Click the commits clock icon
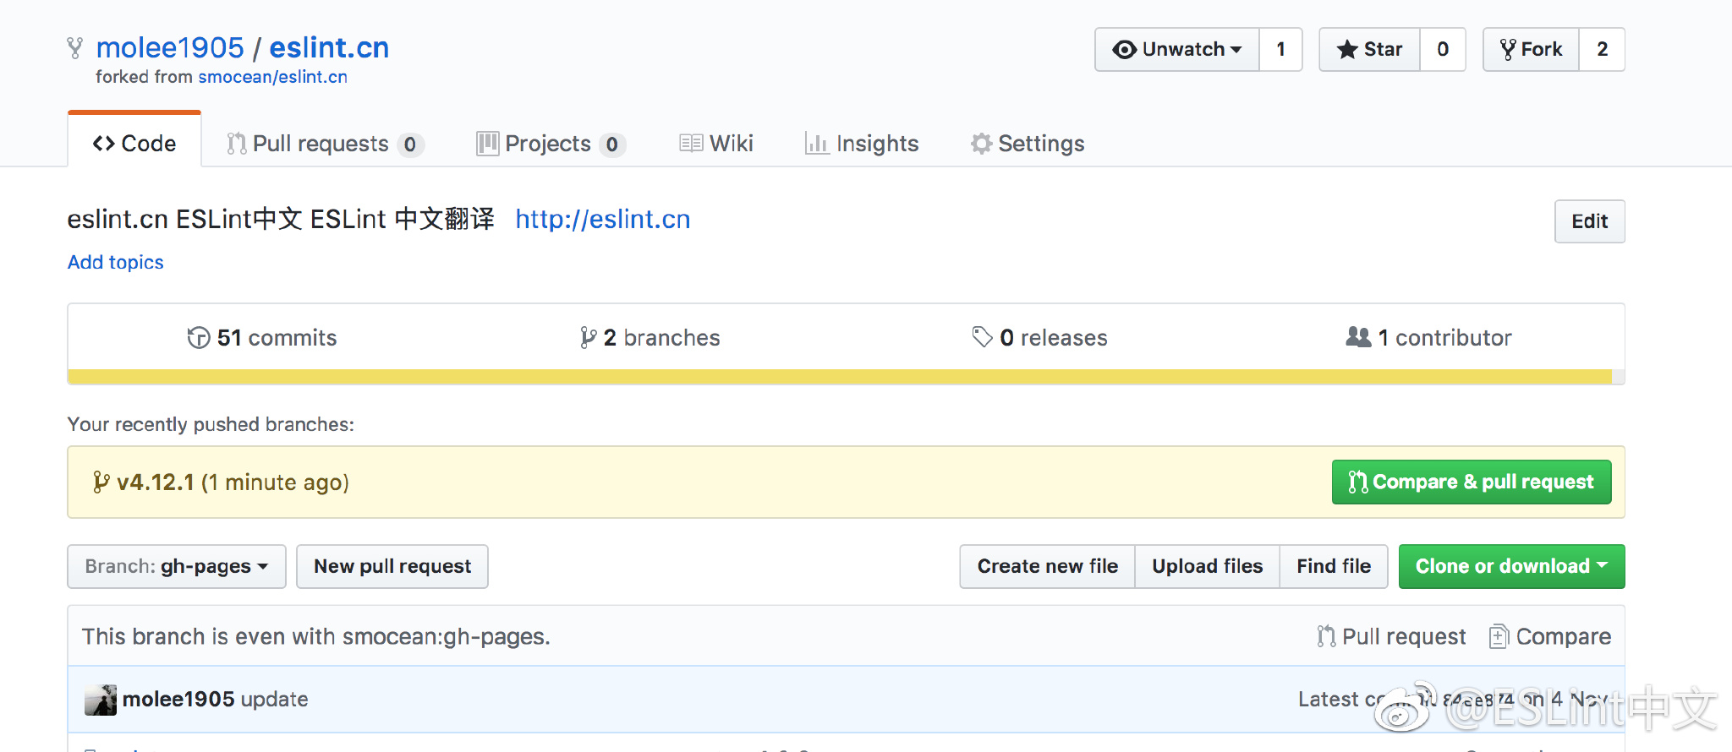 [199, 338]
